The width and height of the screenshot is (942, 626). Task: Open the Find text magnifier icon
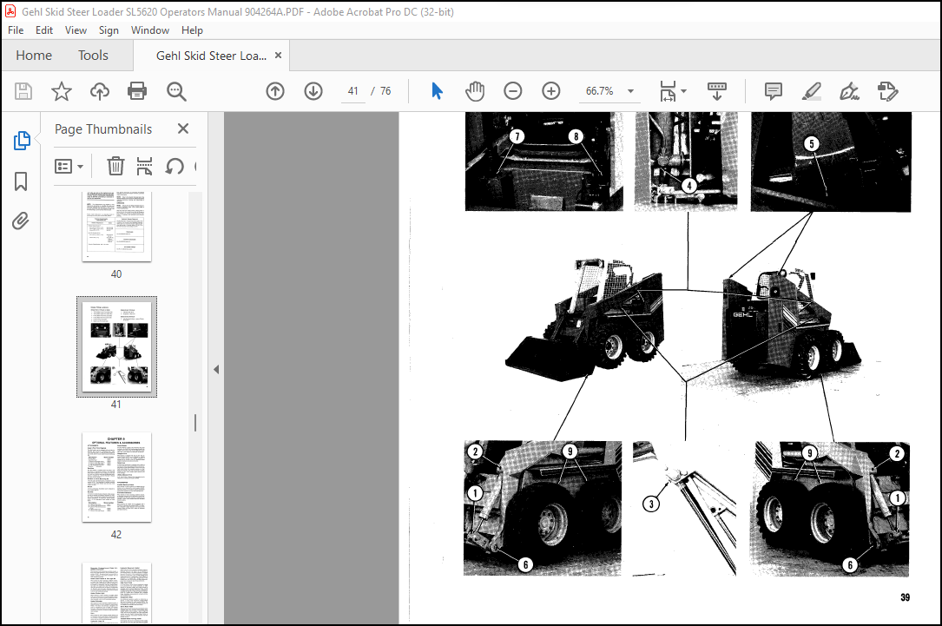tap(176, 91)
